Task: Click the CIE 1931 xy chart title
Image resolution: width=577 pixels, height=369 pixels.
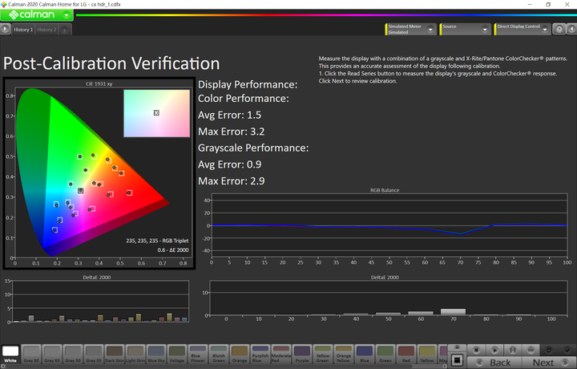Action: [x=99, y=84]
